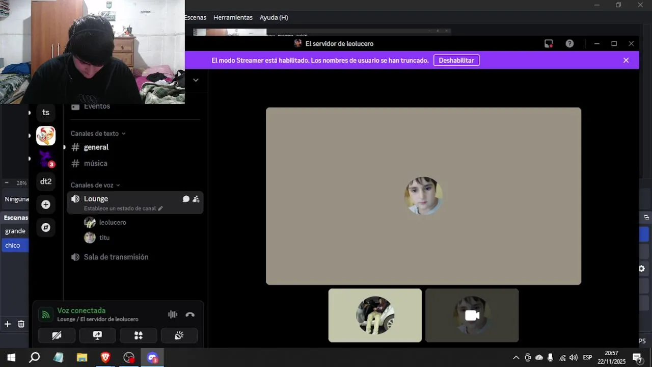The image size is (652, 367).
Task: Add a new Discord server
Action: pos(46,204)
